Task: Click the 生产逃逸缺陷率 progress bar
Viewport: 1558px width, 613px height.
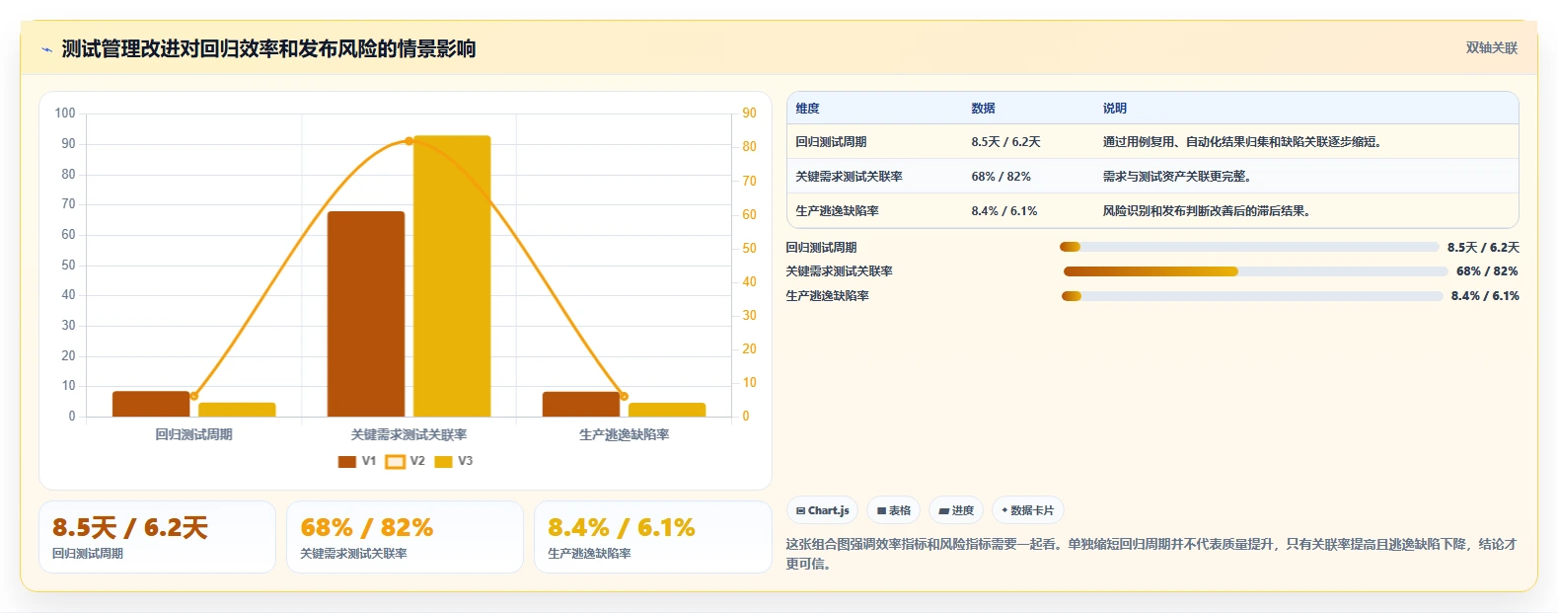Action: 1252,296
